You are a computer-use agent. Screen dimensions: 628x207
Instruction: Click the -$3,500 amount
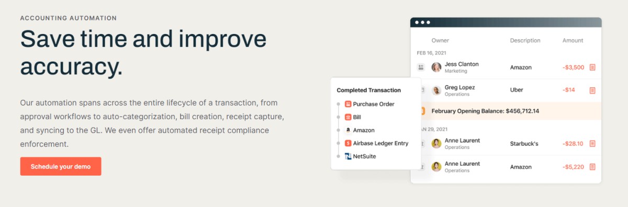tap(573, 67)
